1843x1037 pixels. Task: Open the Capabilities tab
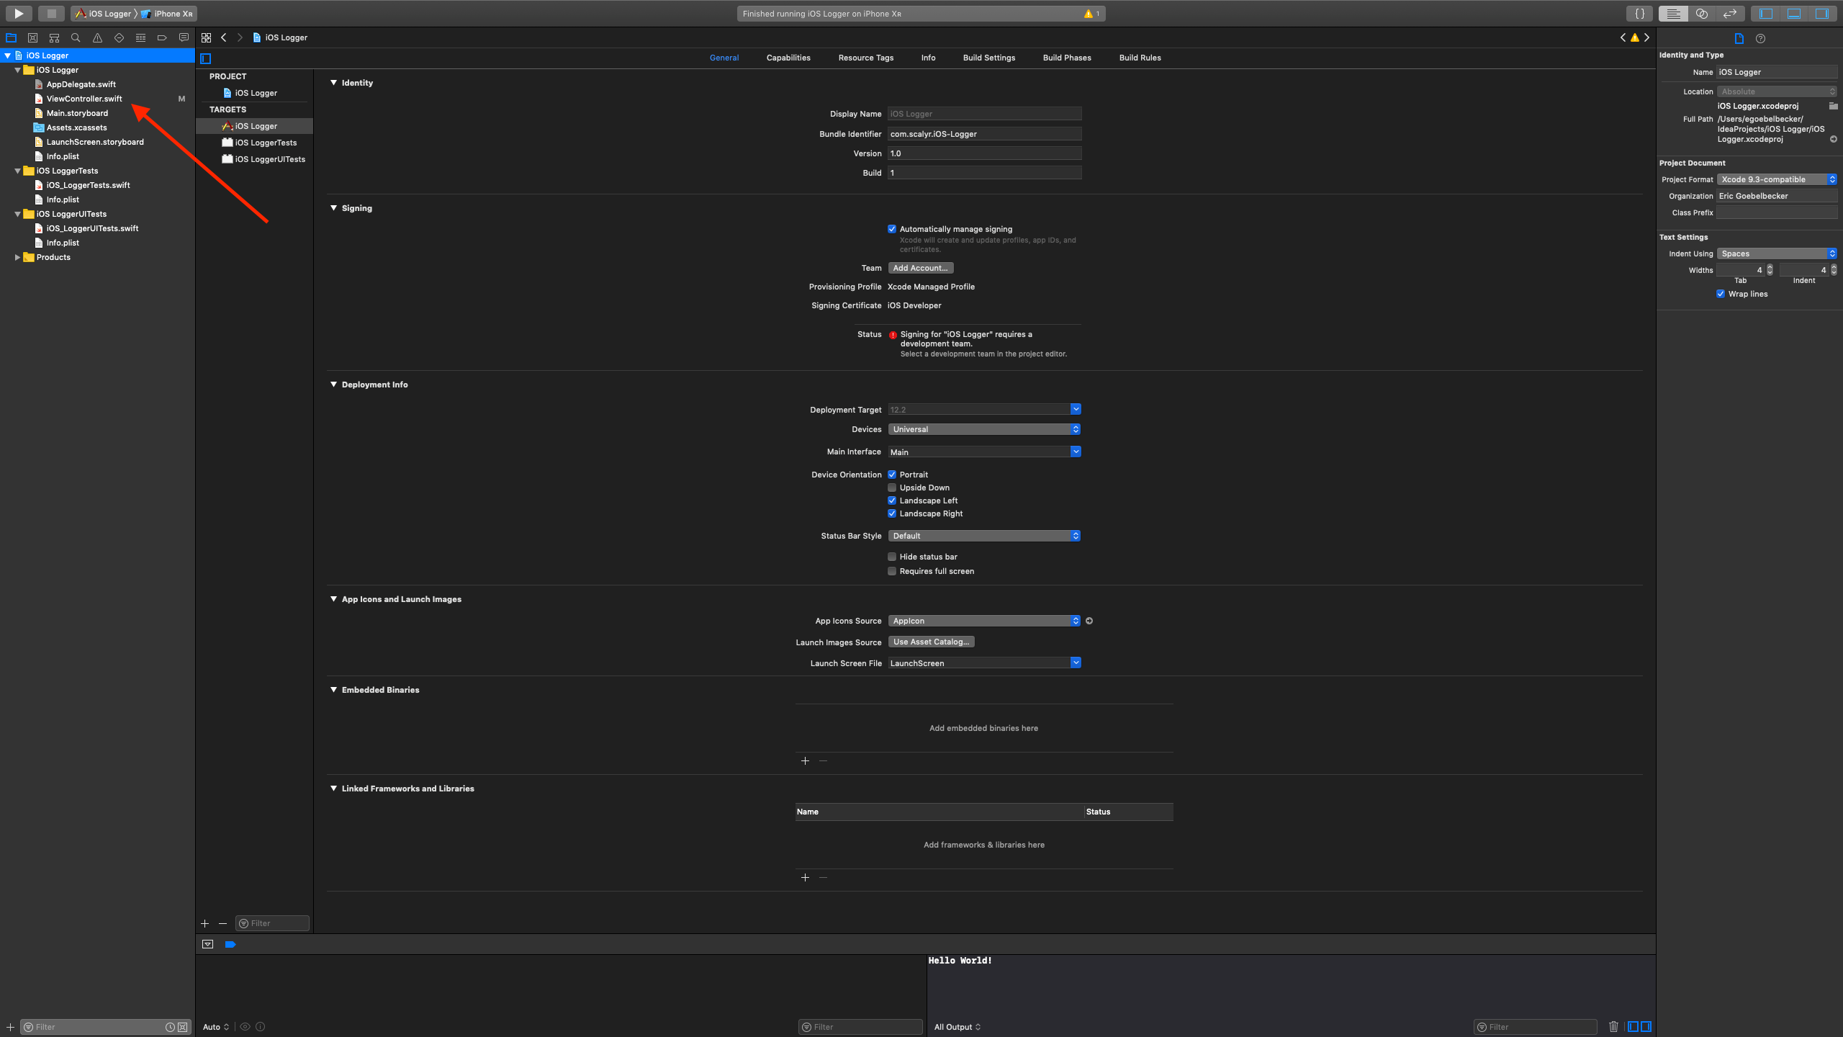click(x=788, y=58)
